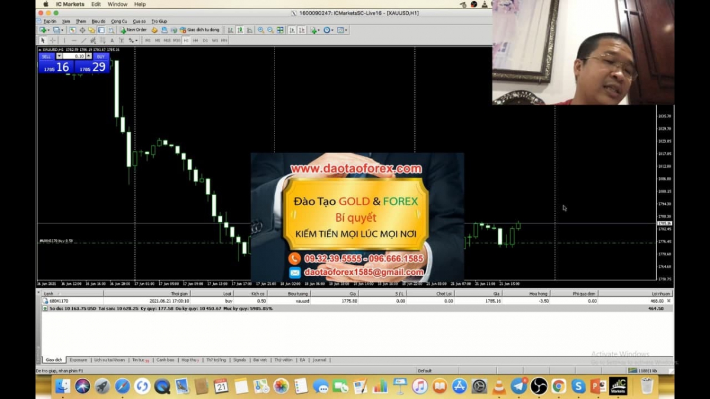Select the horizontal line drawing tool
This screenshot has width=710, height=399.
(74, 40)
